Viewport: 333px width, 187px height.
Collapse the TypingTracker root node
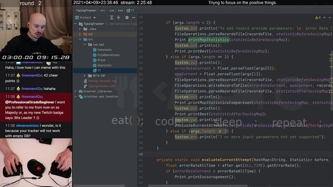(x=75, y=24)
